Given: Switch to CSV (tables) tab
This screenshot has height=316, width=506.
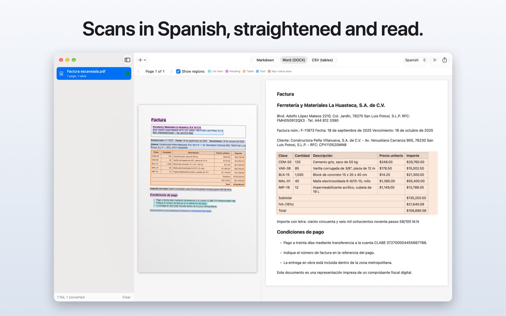Looking at the screenshot, I should pyautogui.click(x=322, y=60).
